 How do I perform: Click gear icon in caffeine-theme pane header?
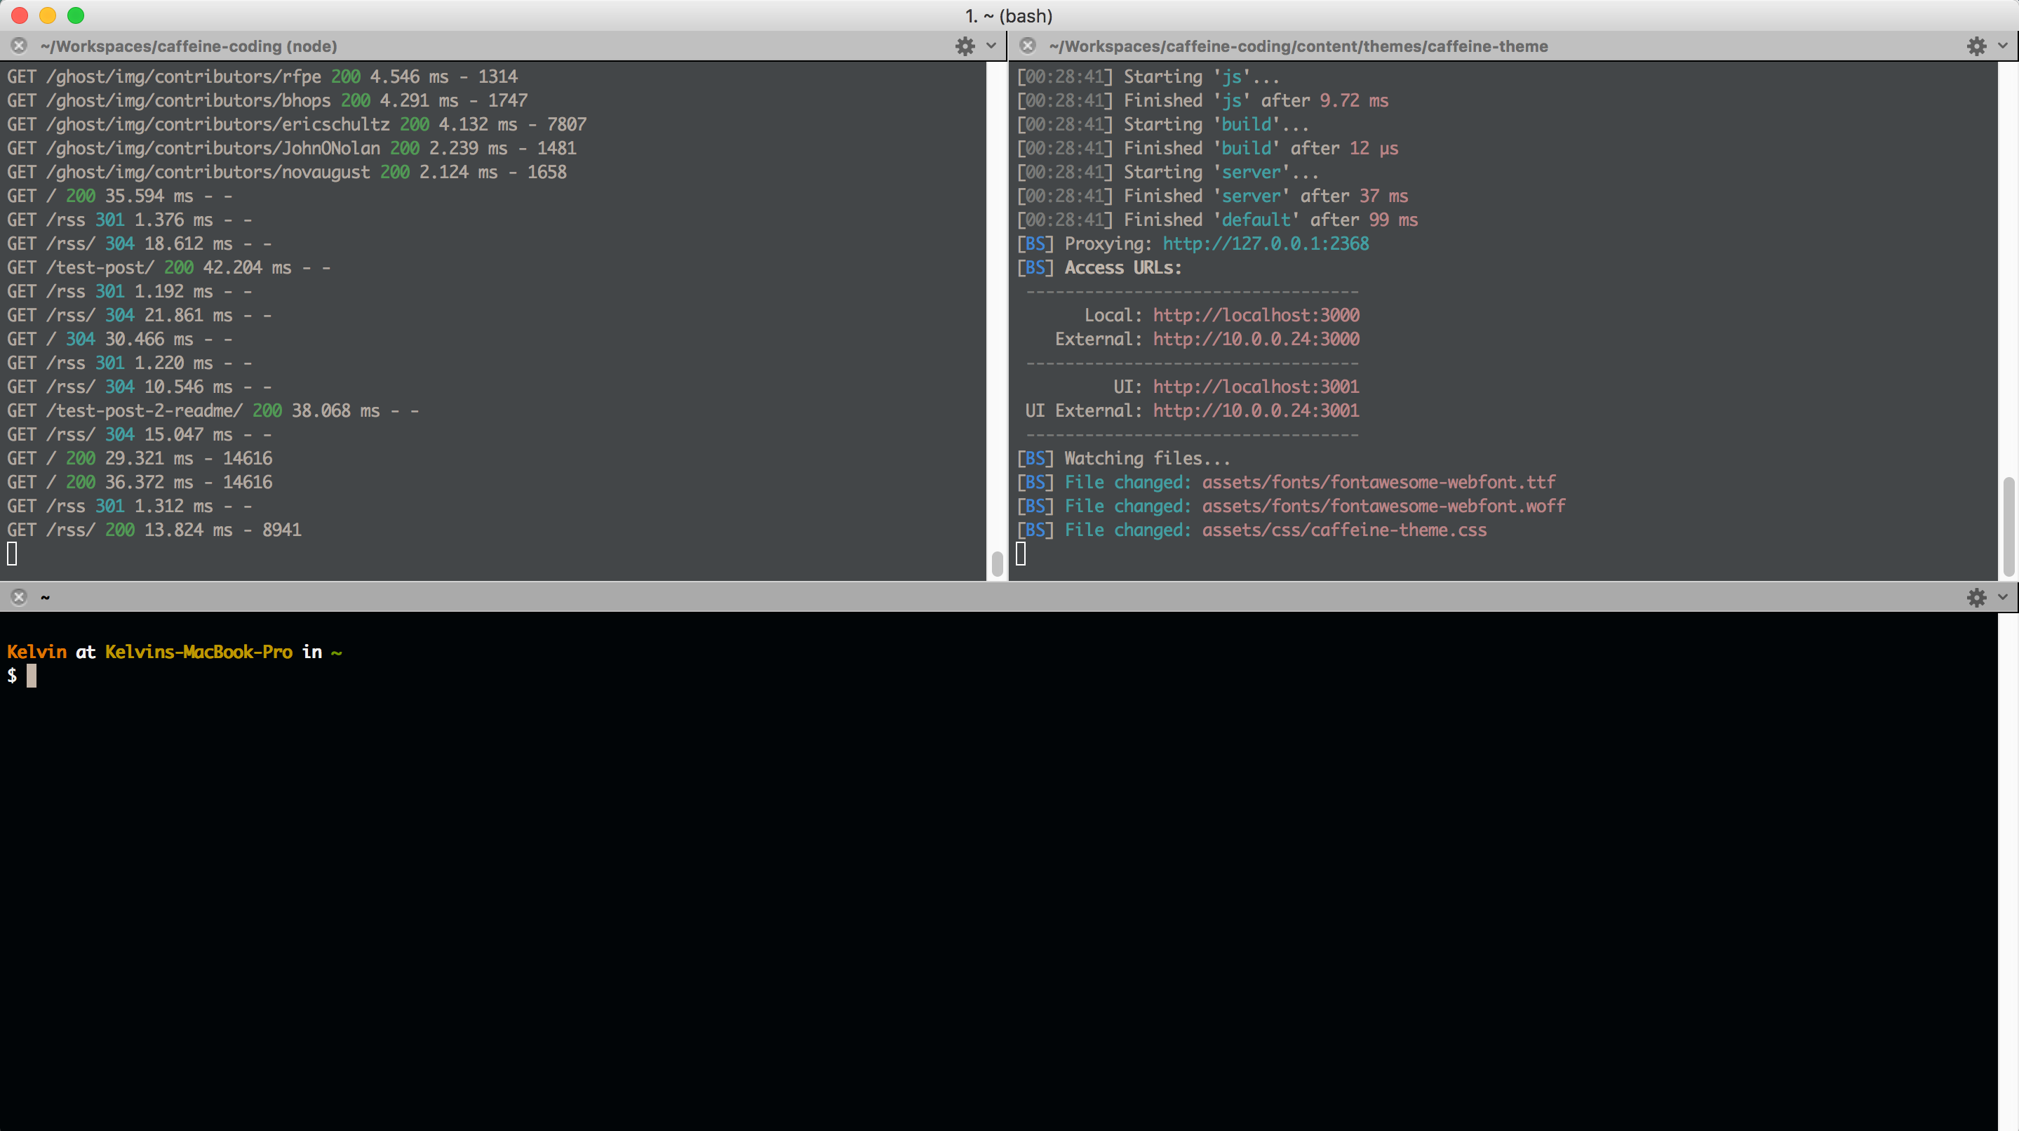(x=1976, y=46)
